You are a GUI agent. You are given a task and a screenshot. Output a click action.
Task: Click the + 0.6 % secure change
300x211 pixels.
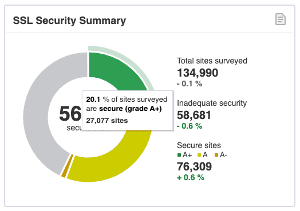191,178
